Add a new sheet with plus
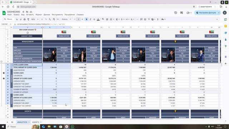This screenshot has height=129, width=229. click(7, 122)
